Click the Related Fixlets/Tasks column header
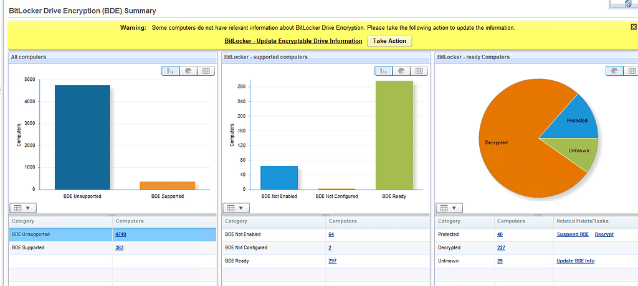The height and width of the screenshot is (286, 638). point(596,221)
